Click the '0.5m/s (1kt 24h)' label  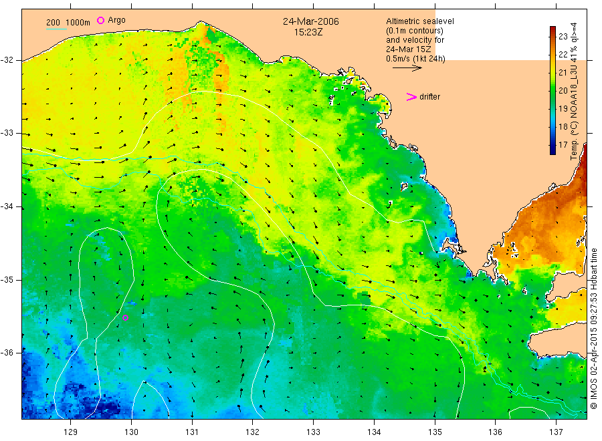click(415, 59)
